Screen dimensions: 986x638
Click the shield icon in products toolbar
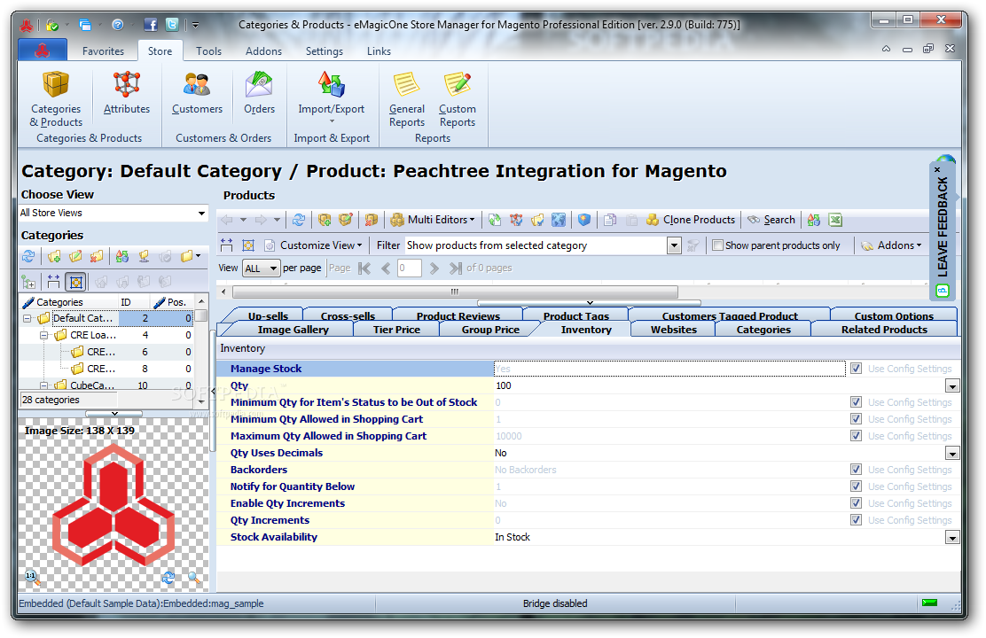pyautogui.click(x=584, y=220)
